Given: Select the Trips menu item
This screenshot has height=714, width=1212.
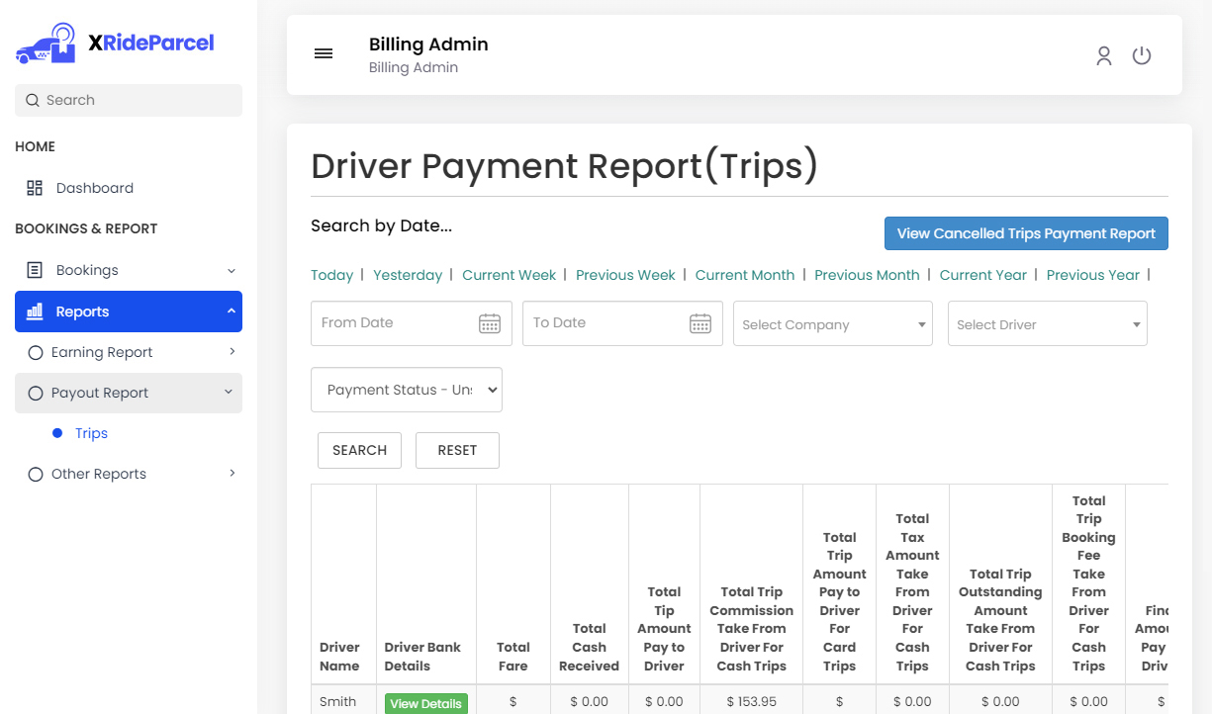Looking at the screenshot, I should 91,433.
